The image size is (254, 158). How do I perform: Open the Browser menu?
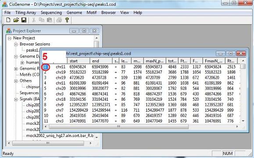(108, 13)
